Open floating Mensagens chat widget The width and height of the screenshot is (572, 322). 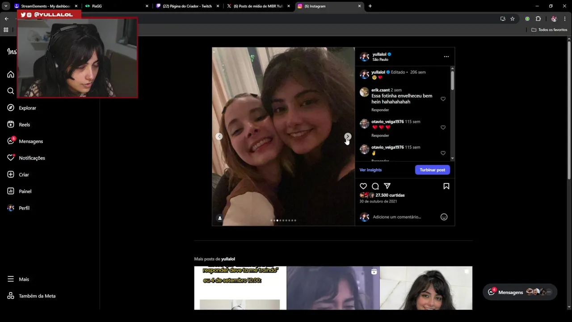(520, 292)
